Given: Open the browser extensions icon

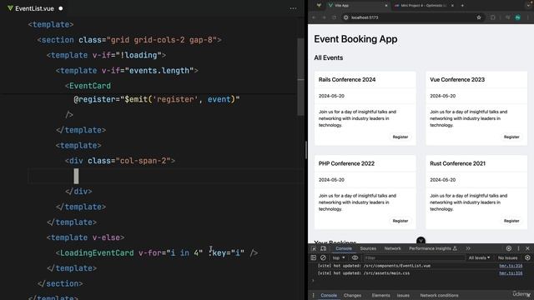Looking at the screenshot, I should click(492, 17).
